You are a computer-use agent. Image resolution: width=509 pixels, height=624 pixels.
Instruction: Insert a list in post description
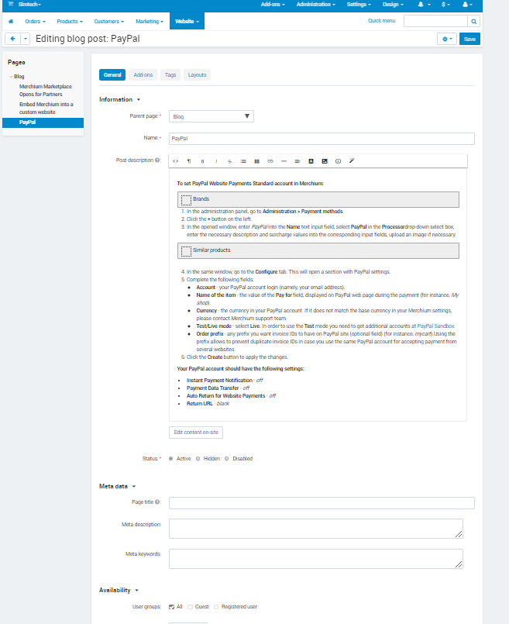pos(243,161)
